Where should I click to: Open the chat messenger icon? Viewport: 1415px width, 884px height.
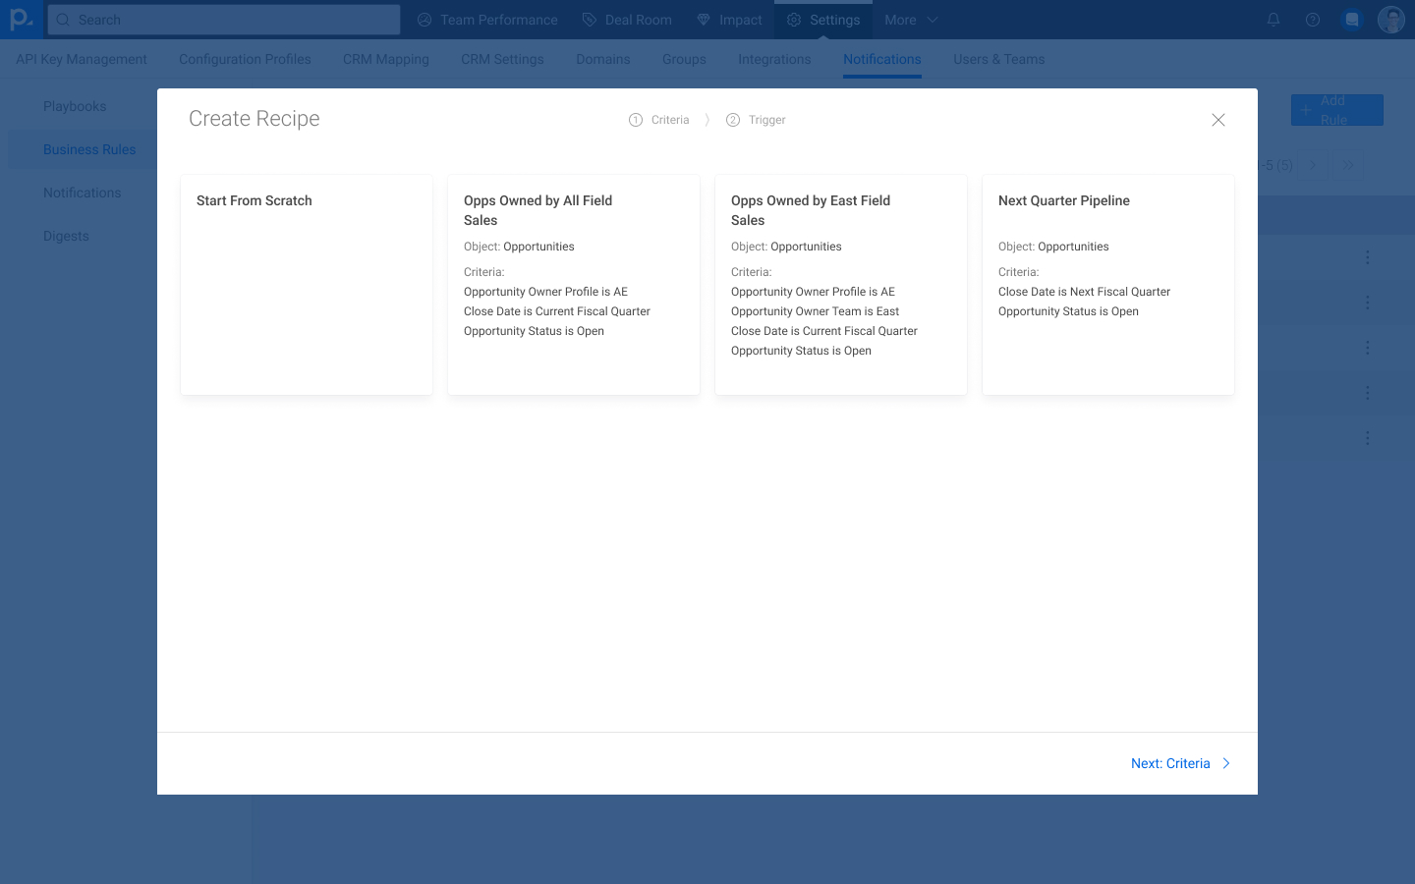coord(1352,20)
